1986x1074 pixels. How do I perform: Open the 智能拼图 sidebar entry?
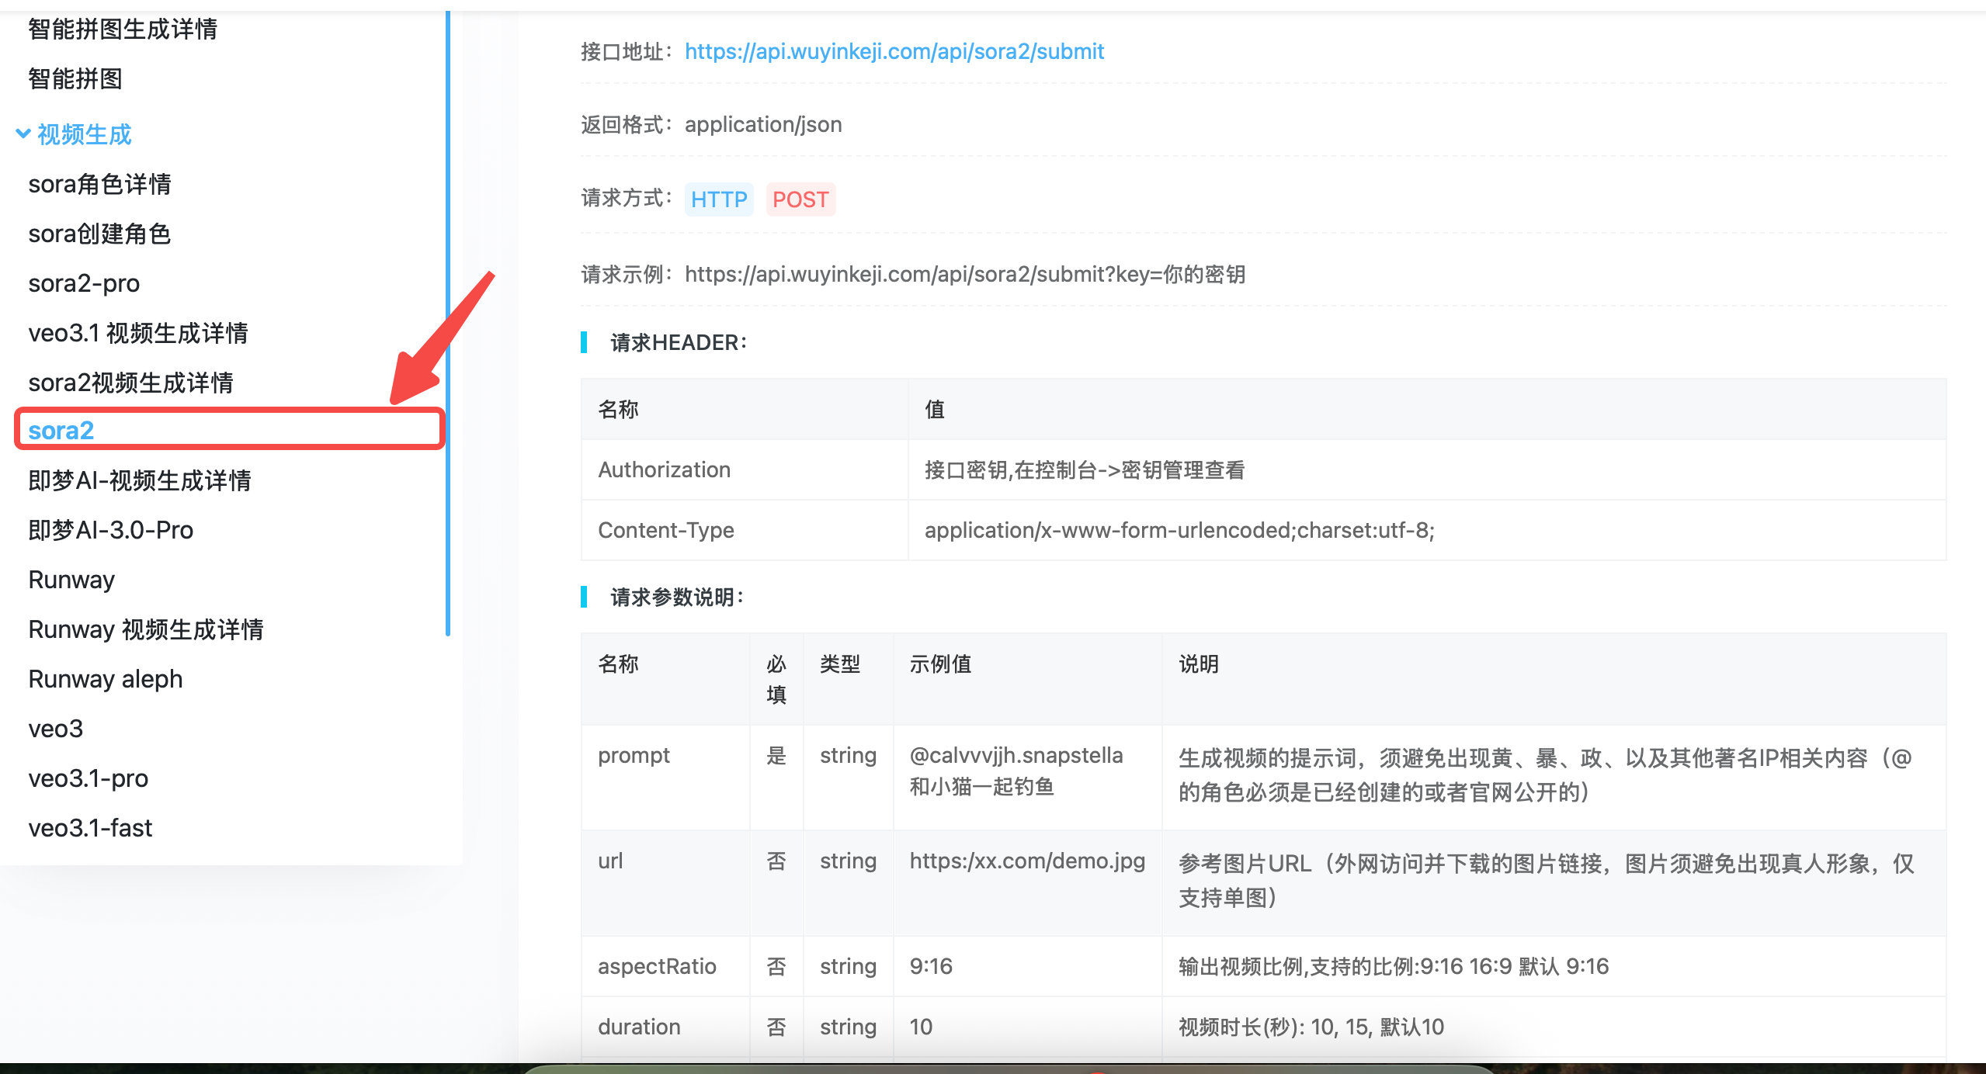point(75,79)
